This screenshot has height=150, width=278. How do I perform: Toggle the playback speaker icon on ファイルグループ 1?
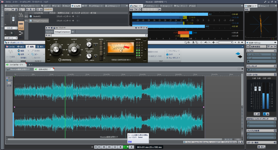pos(7,65)
